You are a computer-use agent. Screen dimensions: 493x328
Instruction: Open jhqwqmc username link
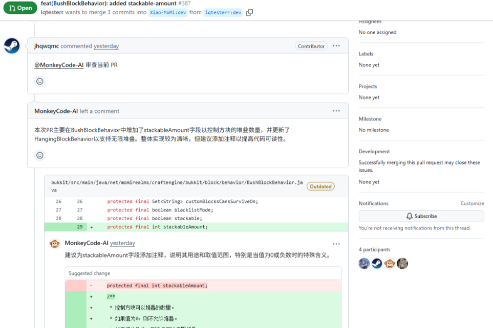47,46
